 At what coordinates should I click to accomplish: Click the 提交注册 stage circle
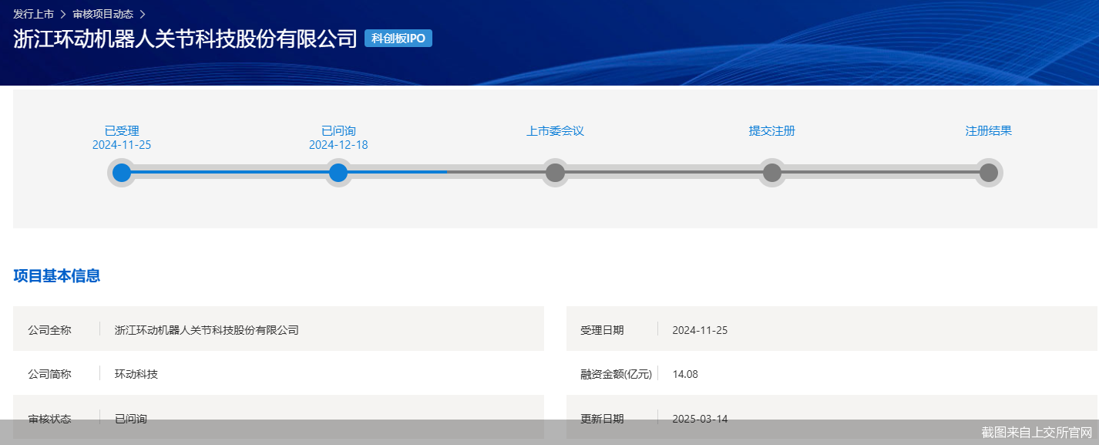coord(771,173)
